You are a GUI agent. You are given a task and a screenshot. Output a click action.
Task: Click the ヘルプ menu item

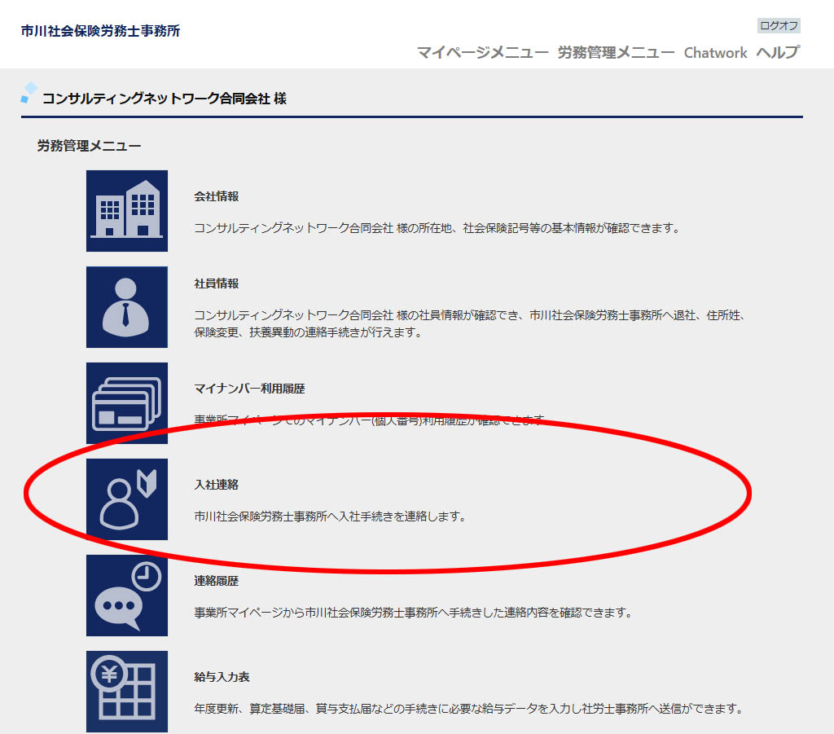pos(778,53)
